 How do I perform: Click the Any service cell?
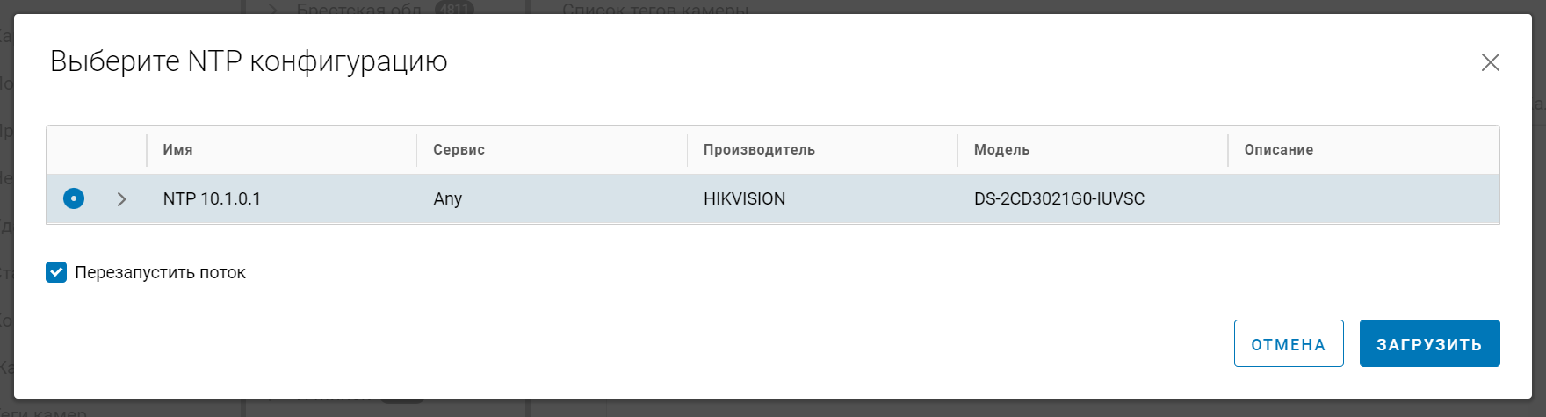point(447,199)
